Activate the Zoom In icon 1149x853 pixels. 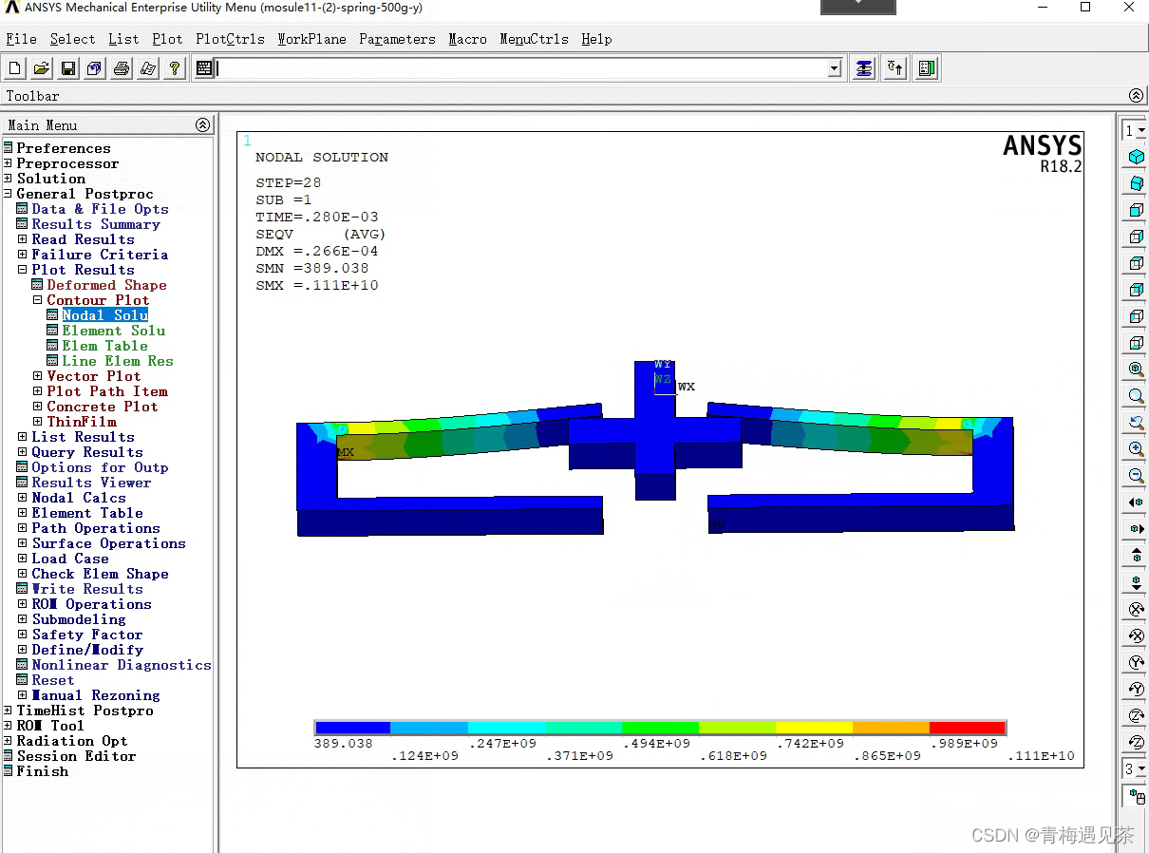click(x=1135, y=449)
